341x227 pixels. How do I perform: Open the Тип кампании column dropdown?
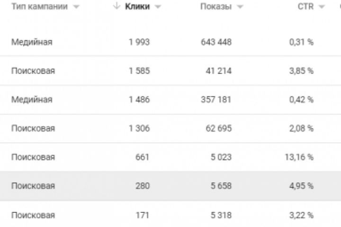pyautogui.click(x=76, y=7)
